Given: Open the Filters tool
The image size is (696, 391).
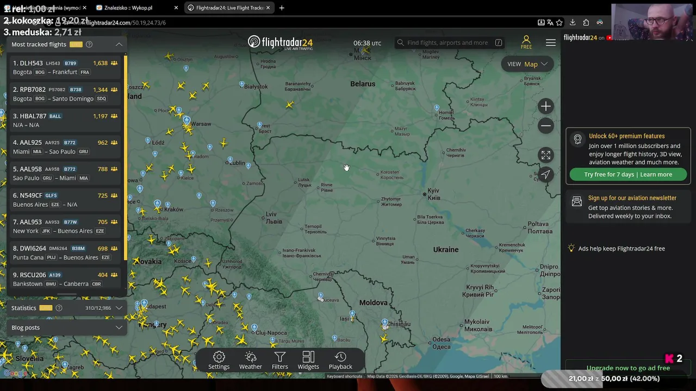Looking at the screenshot, I should (280, 361).
